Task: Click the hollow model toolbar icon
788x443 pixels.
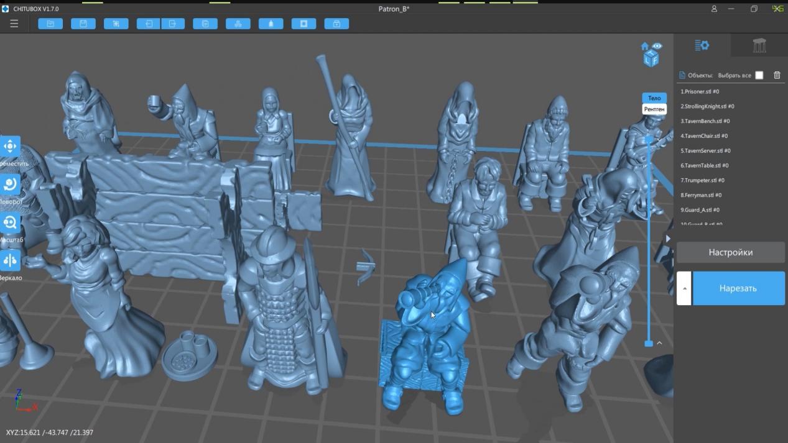Action: point(304,24)
